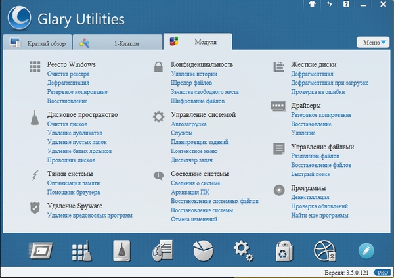Click the mouse-with-list context menu icon
This screenshot has height=278, width=394.
162,250
